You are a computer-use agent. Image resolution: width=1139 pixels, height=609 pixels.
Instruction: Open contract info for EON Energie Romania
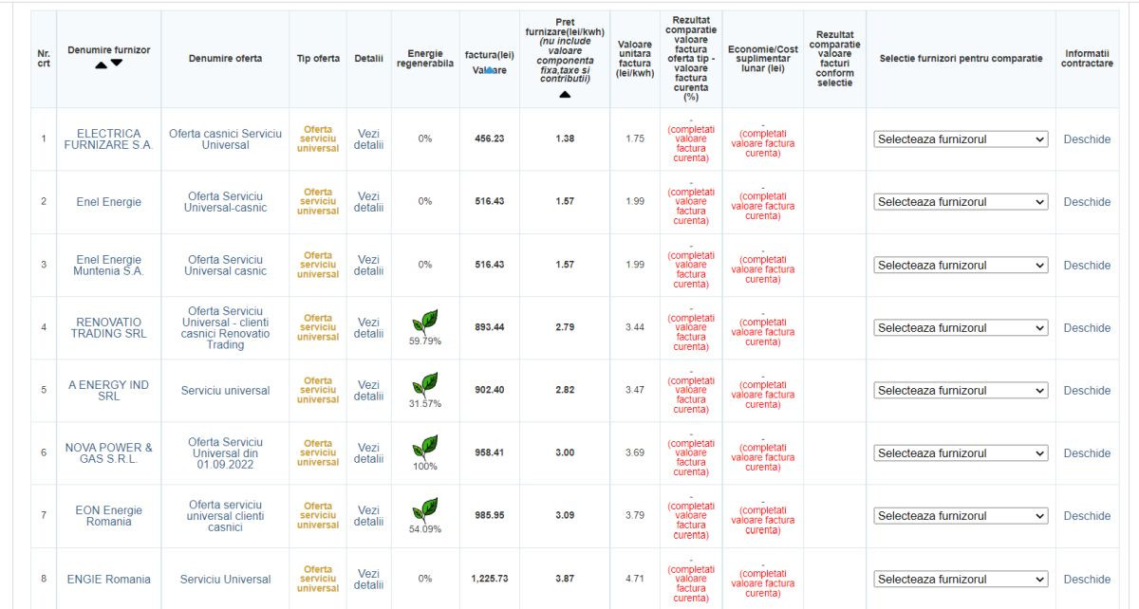1087,516
